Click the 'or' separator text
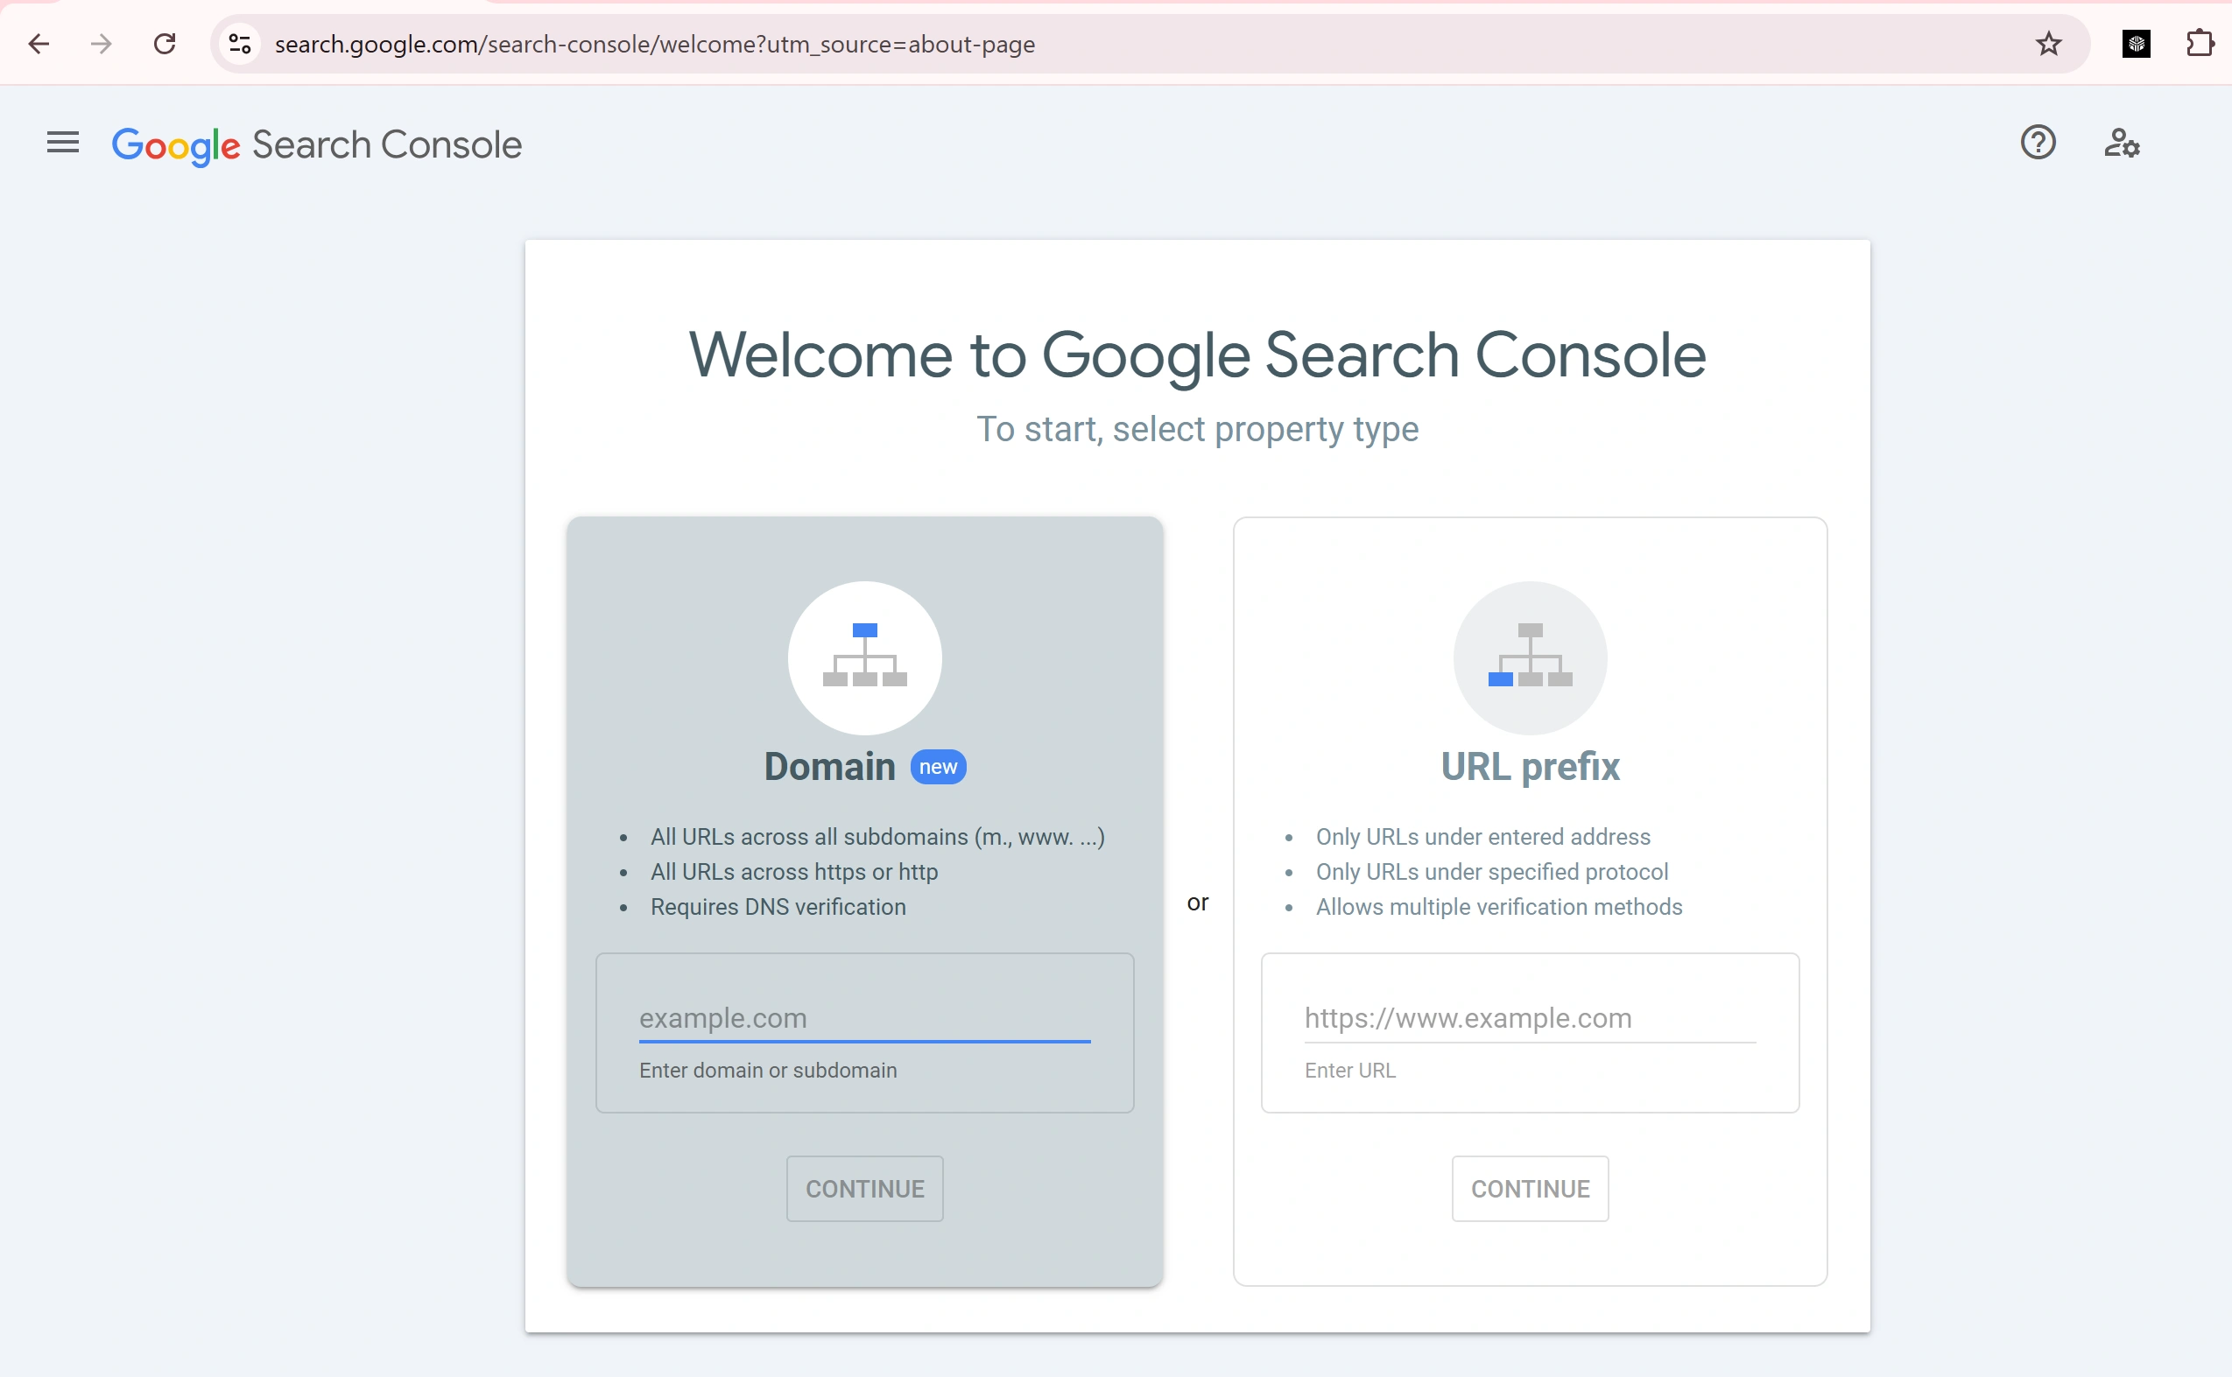The width and height of the screenshot is (2232, 1377). 1197,903
